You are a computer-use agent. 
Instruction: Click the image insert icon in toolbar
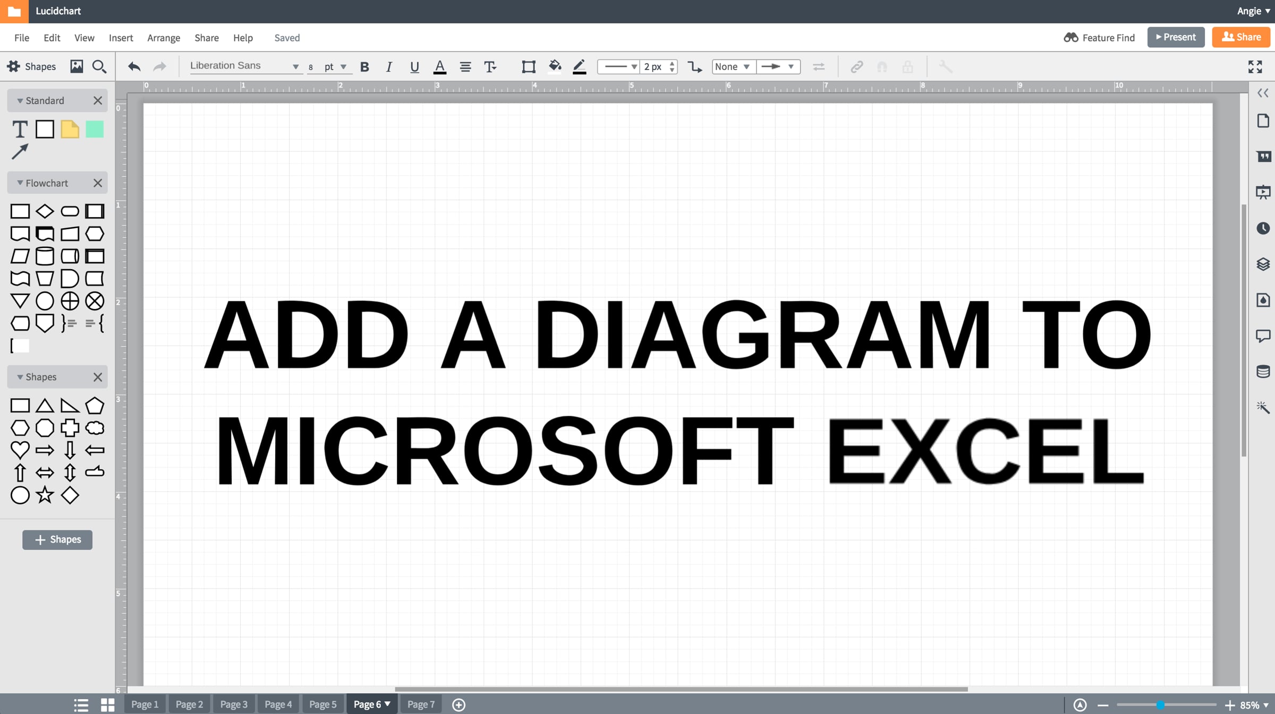(x=76, y=66)
